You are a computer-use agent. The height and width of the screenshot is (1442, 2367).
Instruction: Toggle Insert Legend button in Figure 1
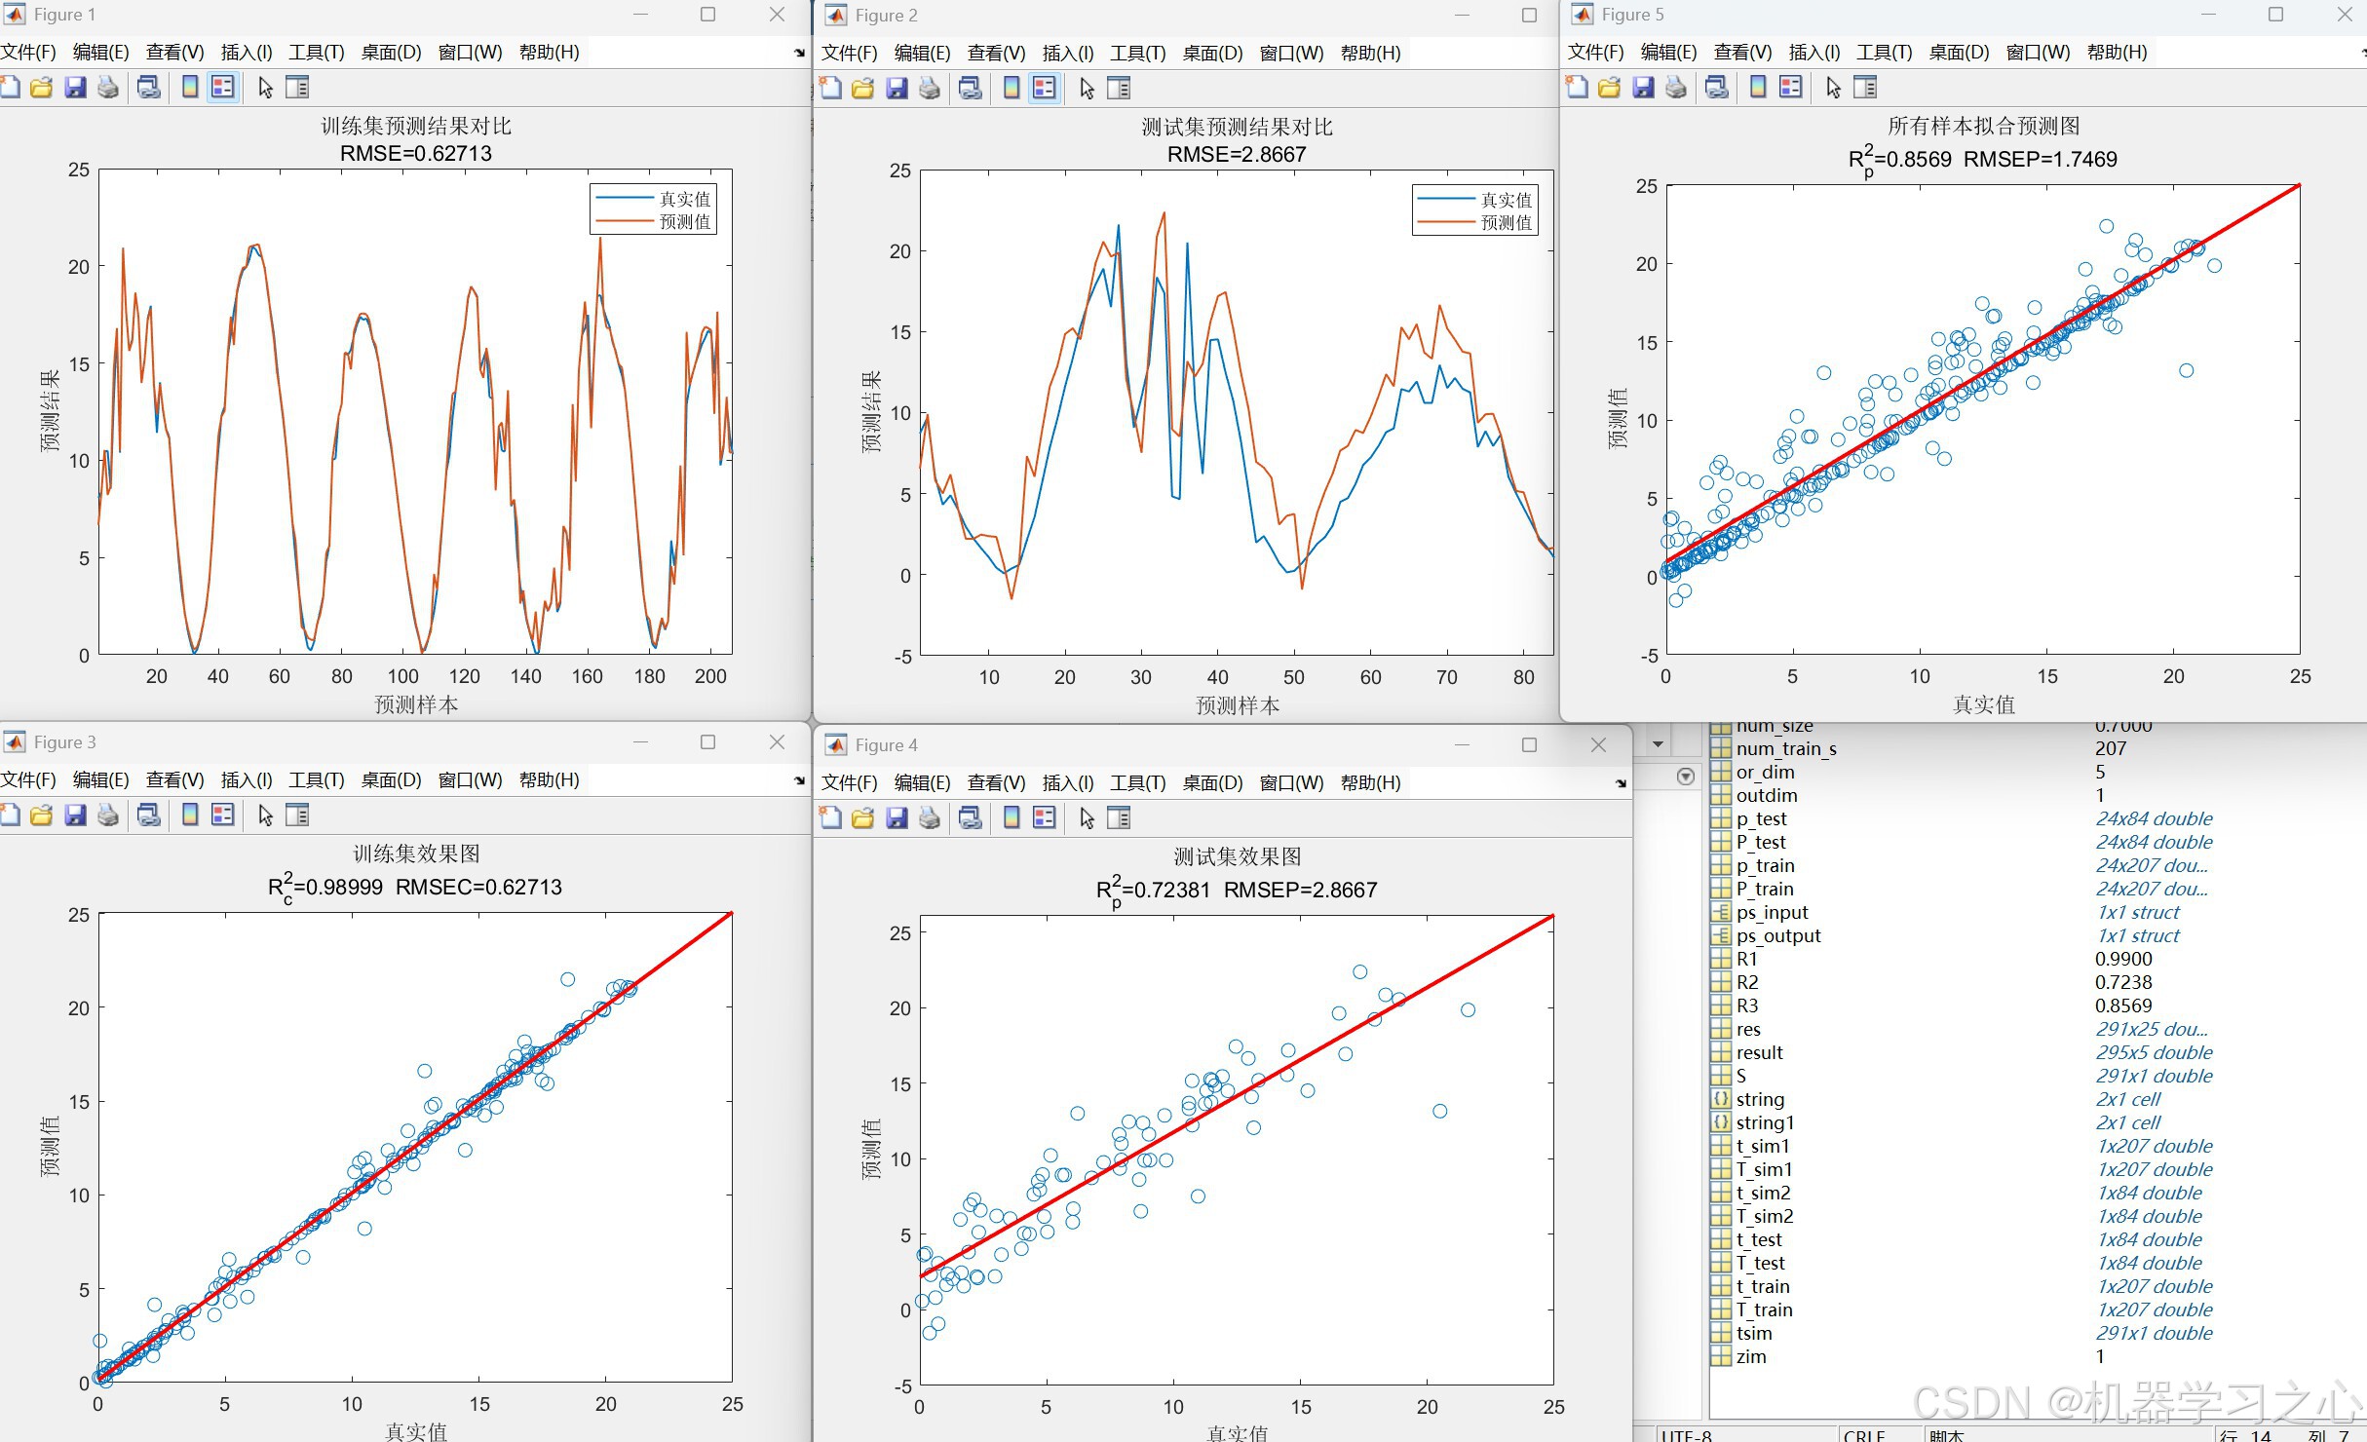[223, 88]
